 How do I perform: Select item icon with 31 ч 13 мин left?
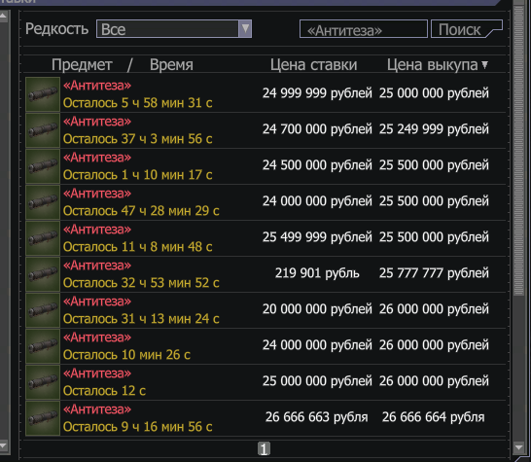pyautogui.click(x=43, y=310)
